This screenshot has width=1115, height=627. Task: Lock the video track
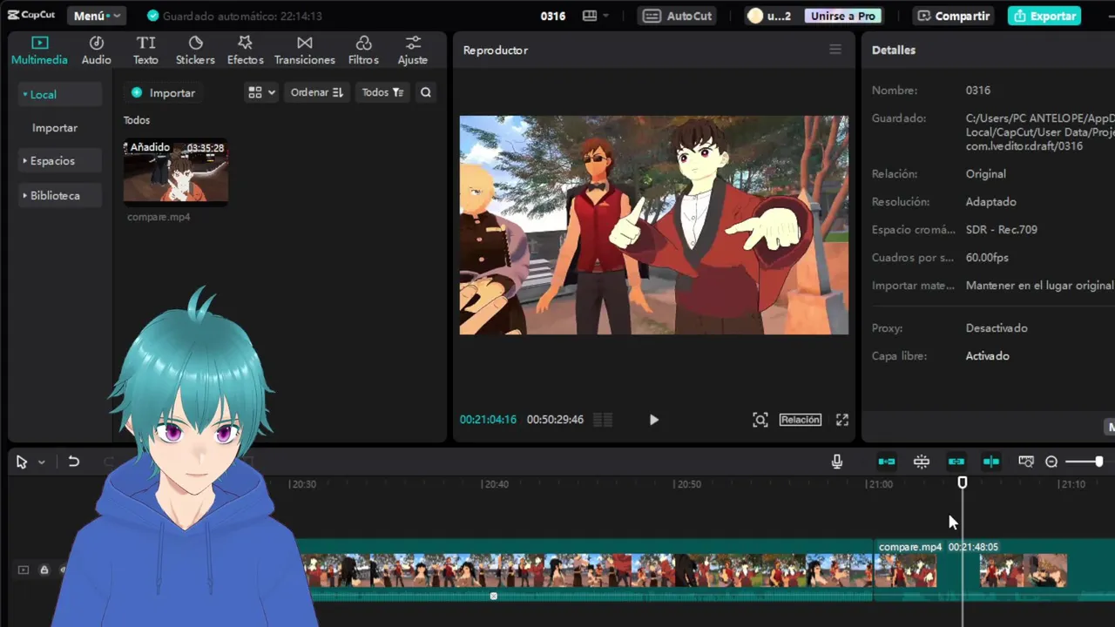(x=44, y=570)
